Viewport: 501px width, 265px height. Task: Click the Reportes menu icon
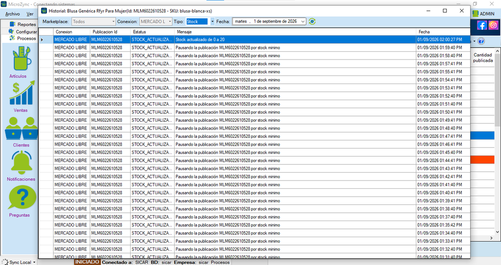12,24
